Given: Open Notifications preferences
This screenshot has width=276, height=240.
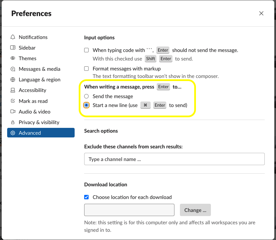Looking at the screenshot, I should coord(41,37).
